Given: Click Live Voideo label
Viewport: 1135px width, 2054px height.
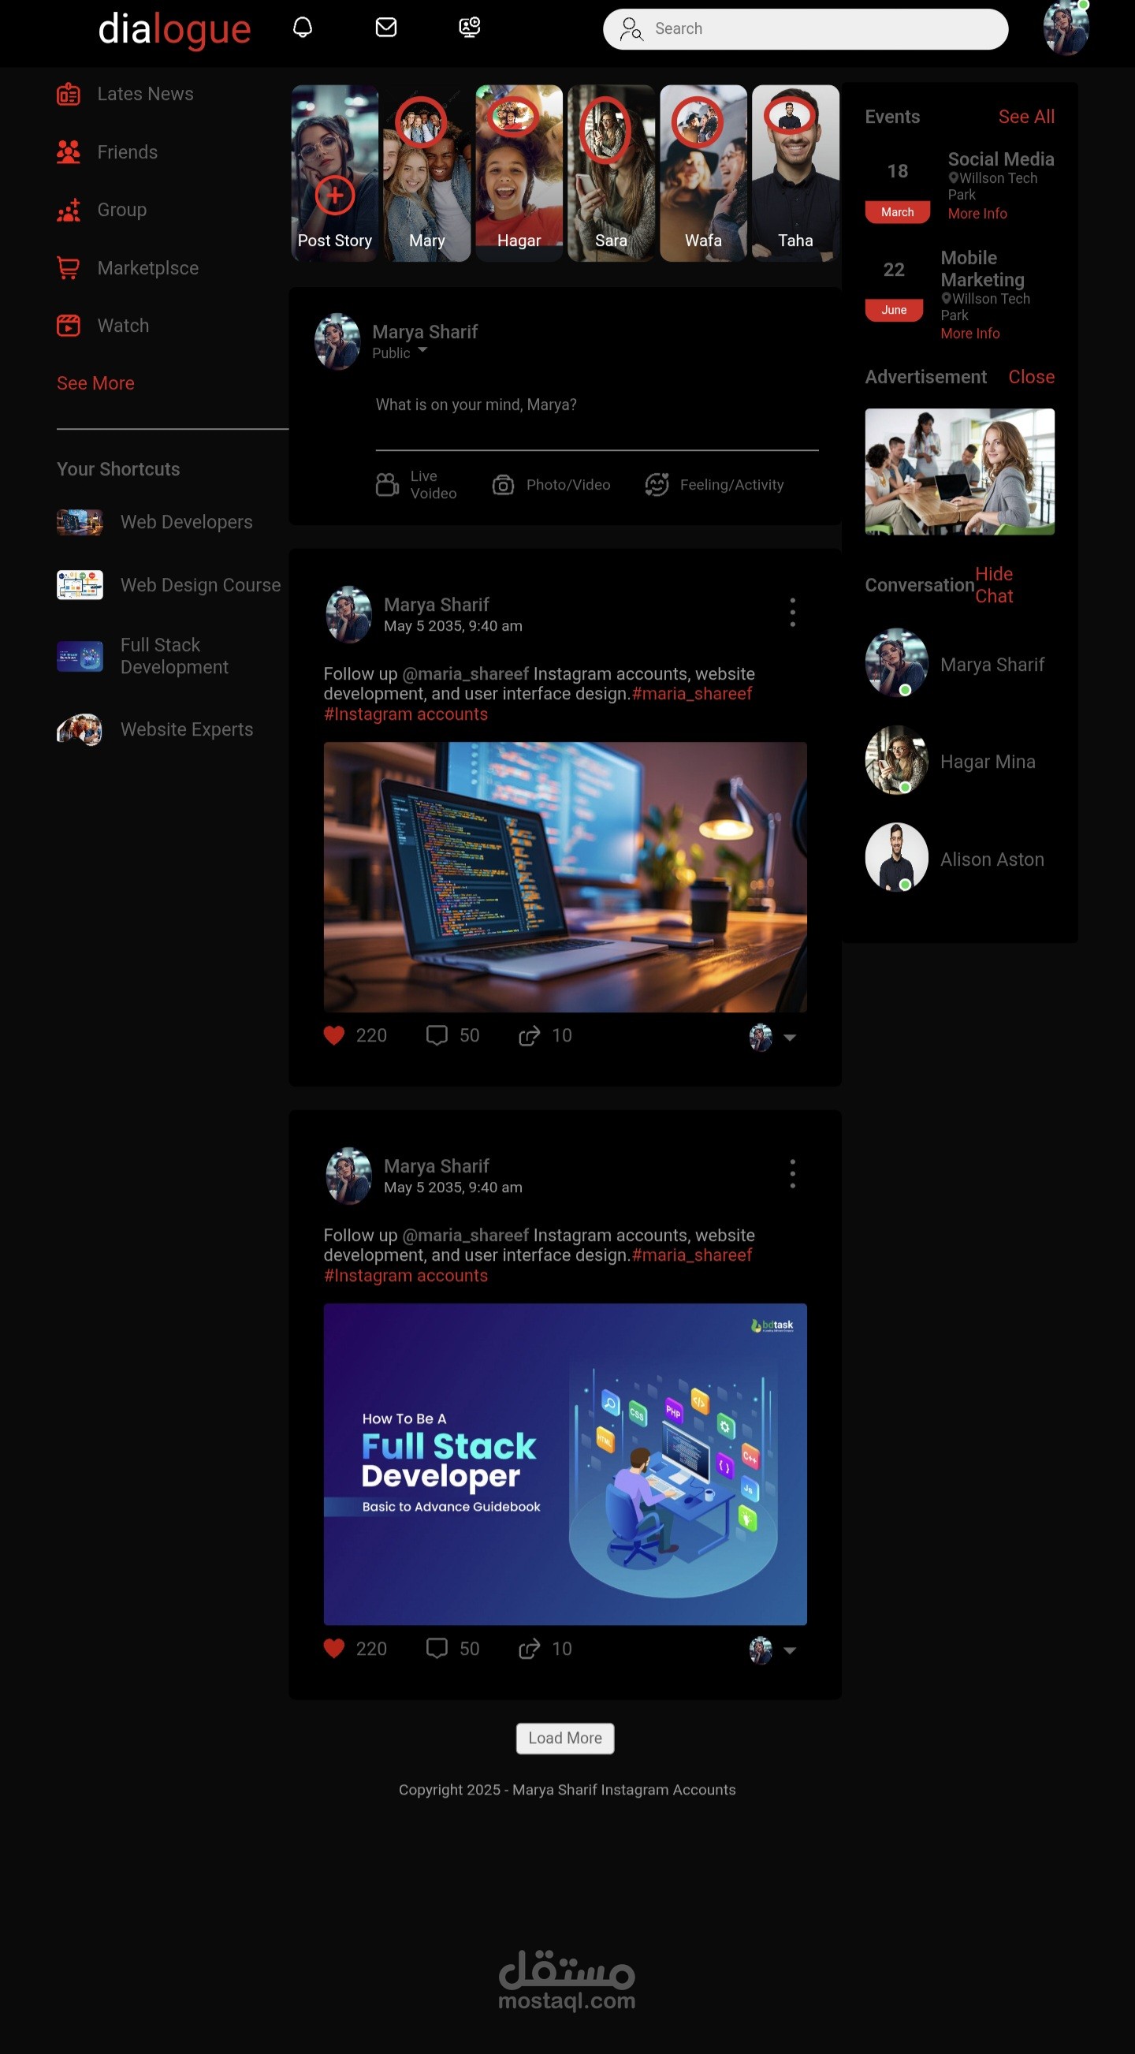Looking at the screenshot, I should [434, 485].
